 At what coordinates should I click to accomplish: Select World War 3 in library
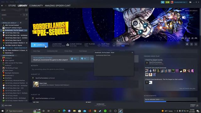coord(9,53)
